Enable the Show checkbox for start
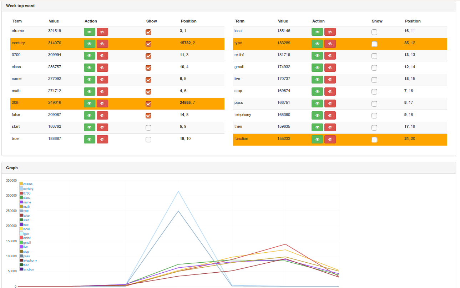The width and height of the screenshot is (460, 288). (x=148, y=128)
